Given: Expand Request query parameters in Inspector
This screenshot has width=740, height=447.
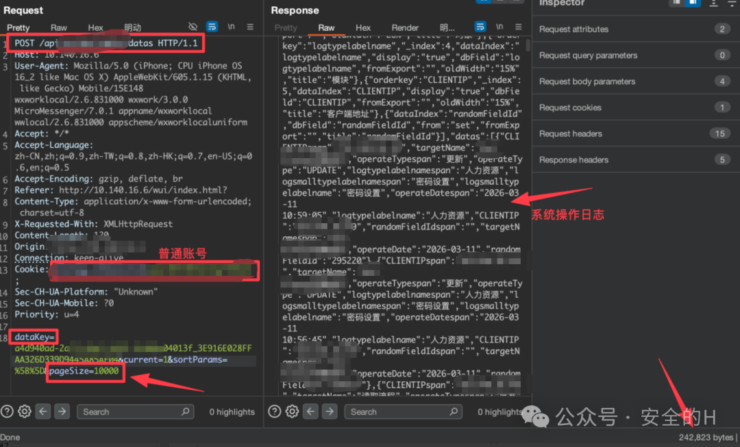Looking at the screenshot, I should pyautogui.click(x=635, y=55).
